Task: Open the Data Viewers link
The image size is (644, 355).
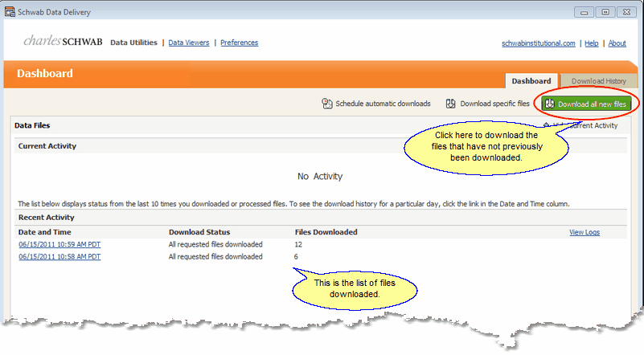Action: pos(188,43)
